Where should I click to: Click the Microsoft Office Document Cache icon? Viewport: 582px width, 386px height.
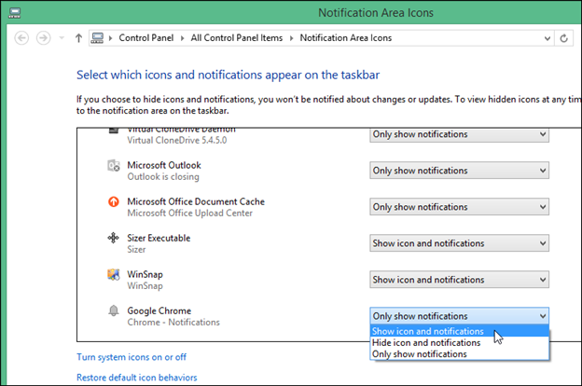coord(113,202)
